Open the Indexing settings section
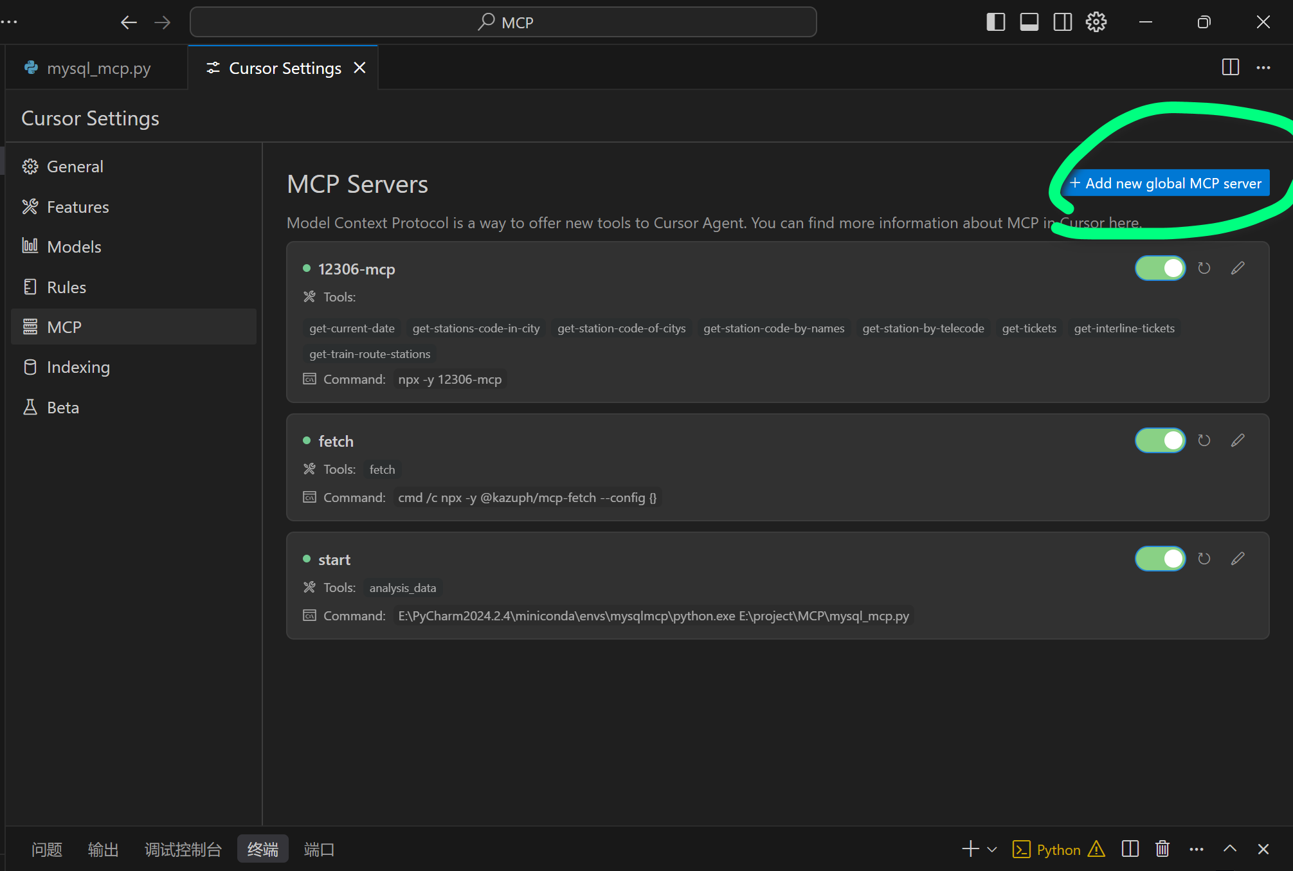This screenshot has height=871, width=1293. [78, 367]
